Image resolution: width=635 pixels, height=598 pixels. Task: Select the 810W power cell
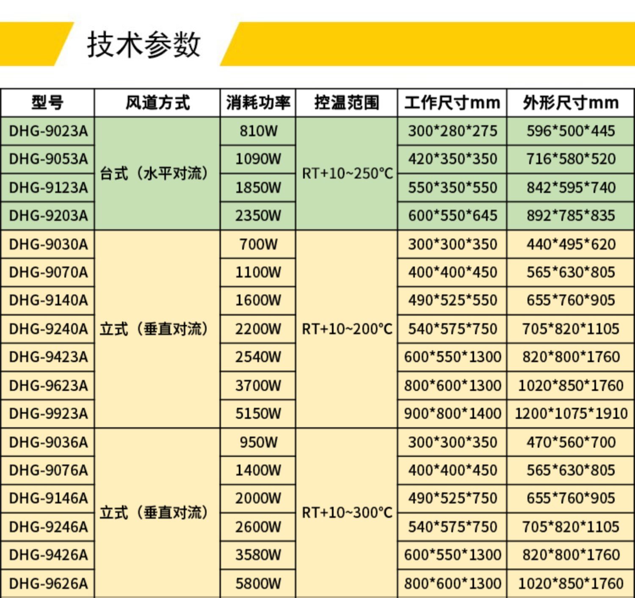258,131
